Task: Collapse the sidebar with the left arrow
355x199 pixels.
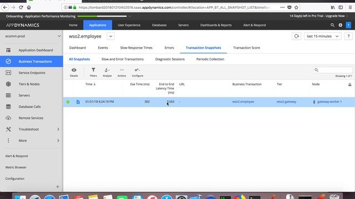Action: tap(58, 187)
